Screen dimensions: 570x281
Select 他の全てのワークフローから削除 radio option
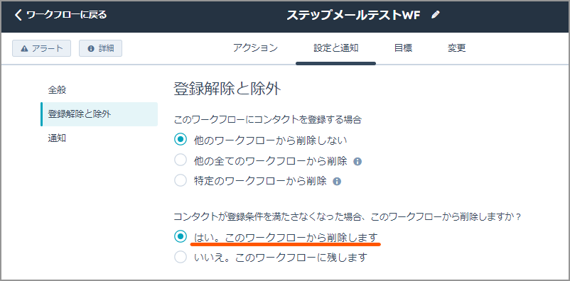(181, 160)
